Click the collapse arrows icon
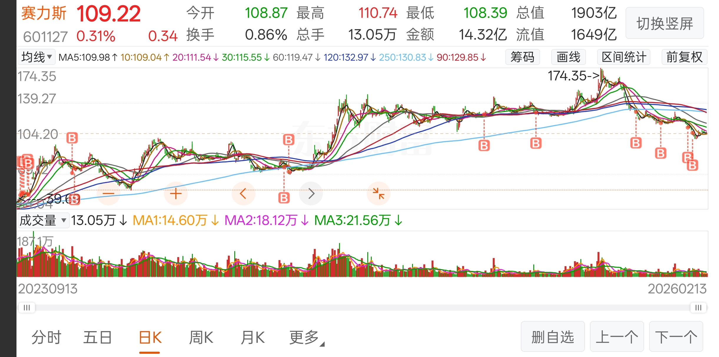Image resolution: width=719 pixels, height=357 pixels. [378, 194]
